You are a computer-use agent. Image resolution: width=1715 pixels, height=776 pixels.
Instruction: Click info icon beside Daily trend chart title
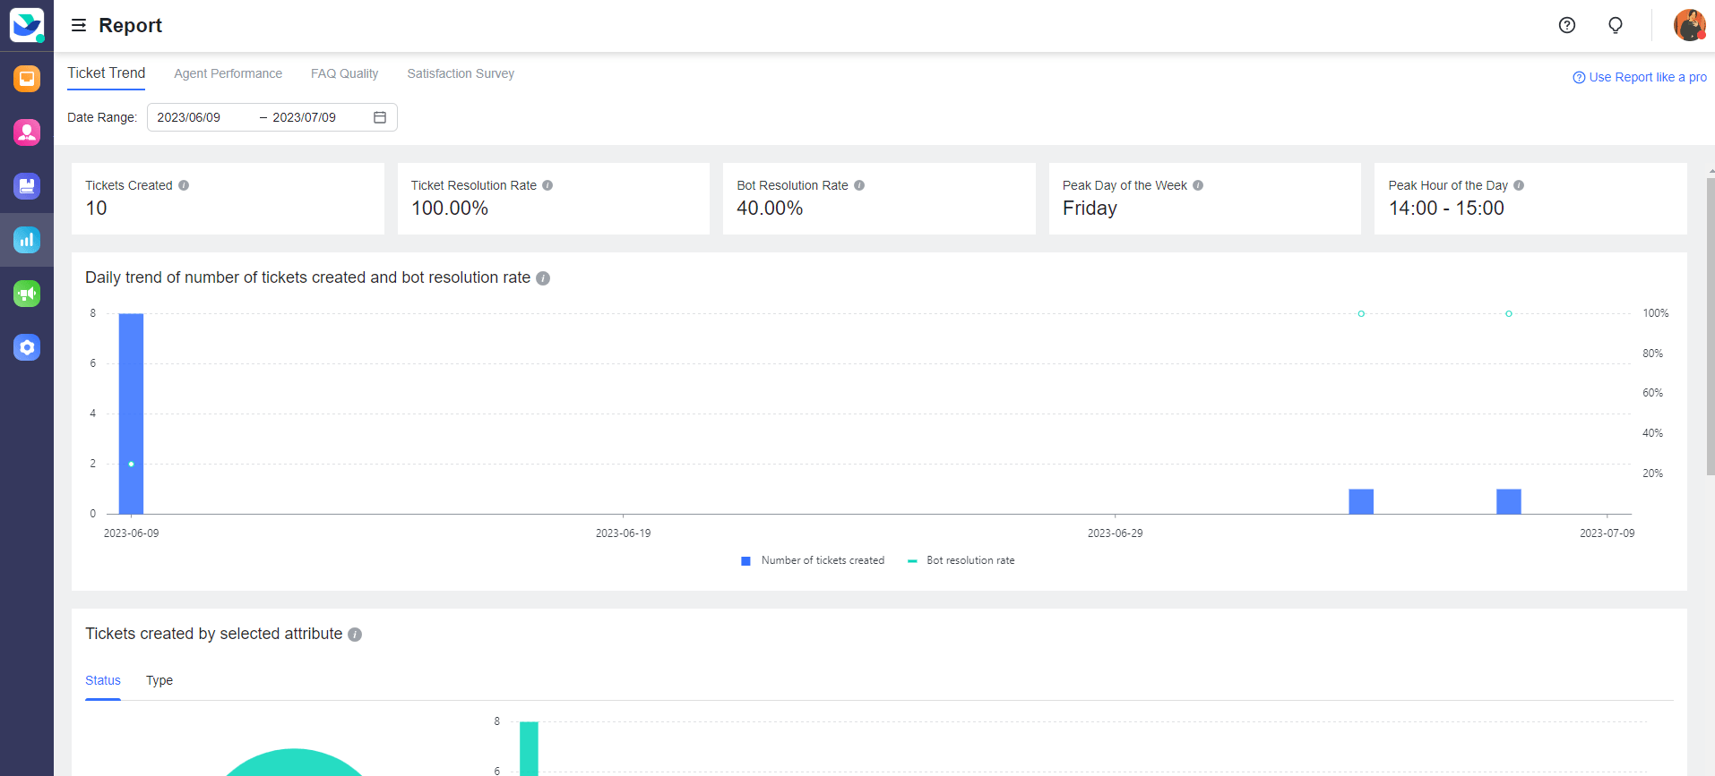tap(543, 278)
